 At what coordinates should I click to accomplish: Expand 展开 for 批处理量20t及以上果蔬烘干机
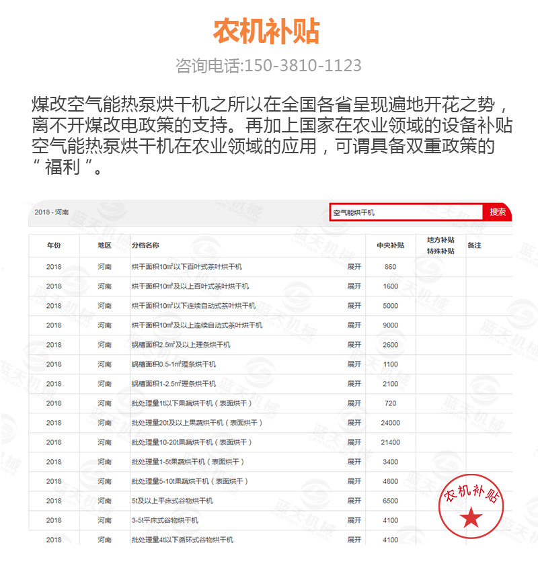coord(354,423)
